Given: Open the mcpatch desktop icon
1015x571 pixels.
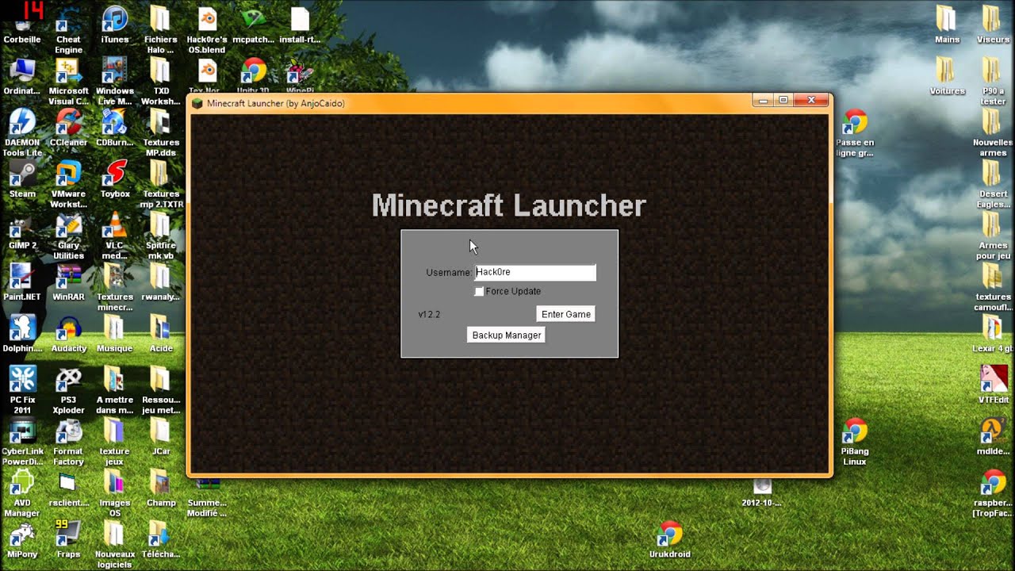Looking at the screenshot, I should tap(253, 24).
